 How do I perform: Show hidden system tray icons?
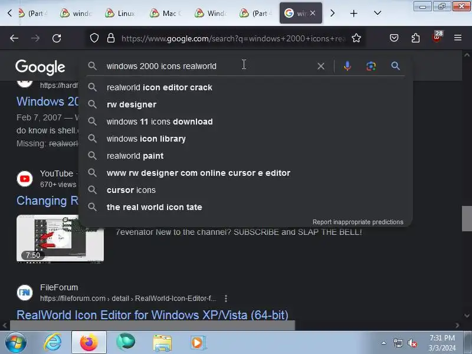(x=384, y=343)
